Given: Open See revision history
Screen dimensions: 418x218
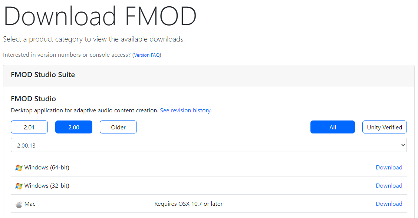Looking at the screenshot, I should (185, 110).
